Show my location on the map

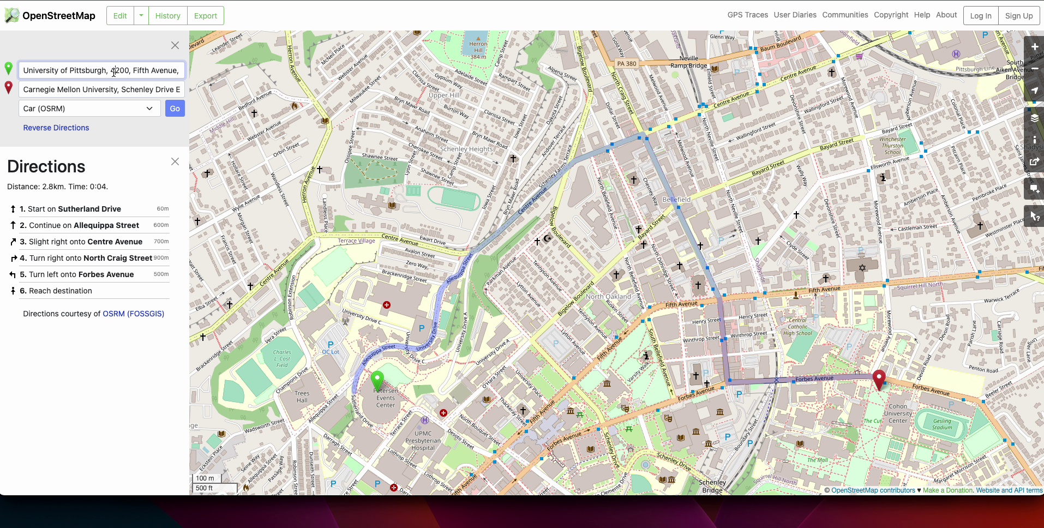[1034, 91]
